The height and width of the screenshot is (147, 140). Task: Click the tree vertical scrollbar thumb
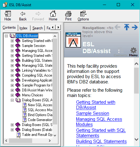coord(55,81)
